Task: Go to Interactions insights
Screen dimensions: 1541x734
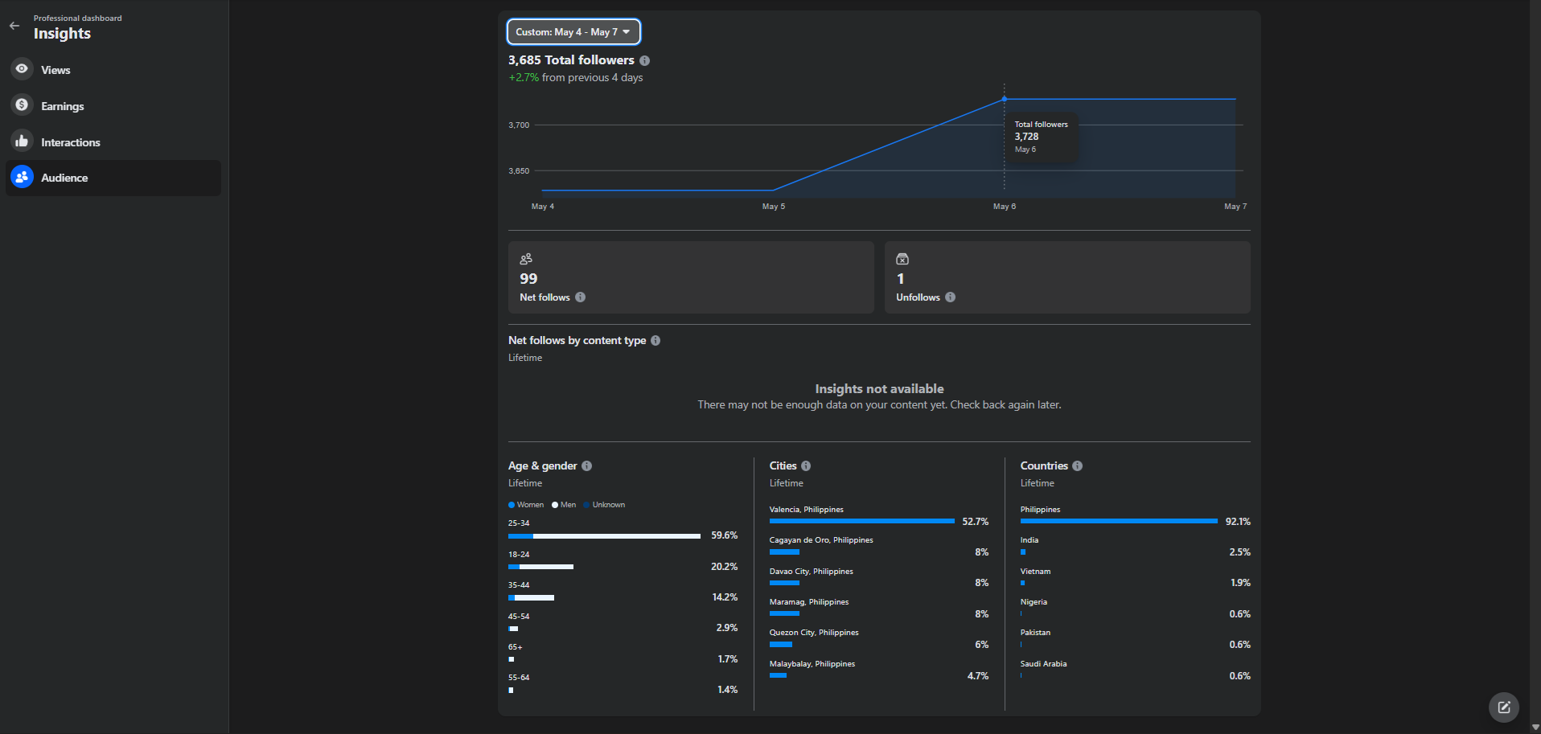Action: (x=70, y=142)
